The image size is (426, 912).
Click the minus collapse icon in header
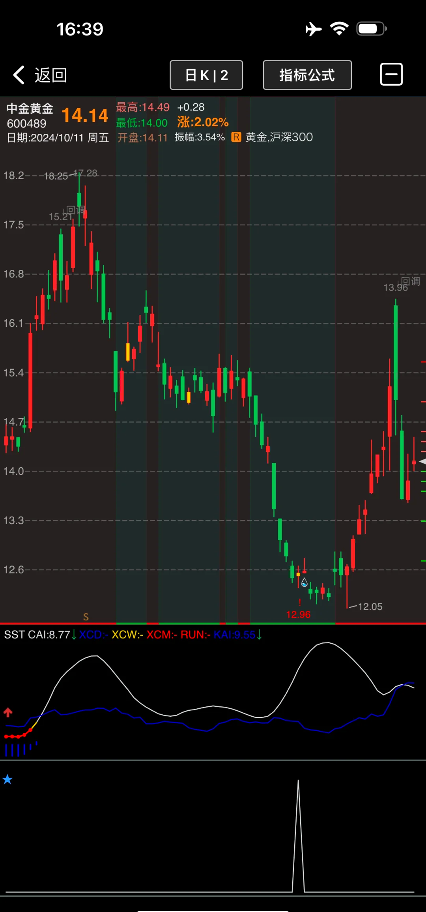point(391,74)
